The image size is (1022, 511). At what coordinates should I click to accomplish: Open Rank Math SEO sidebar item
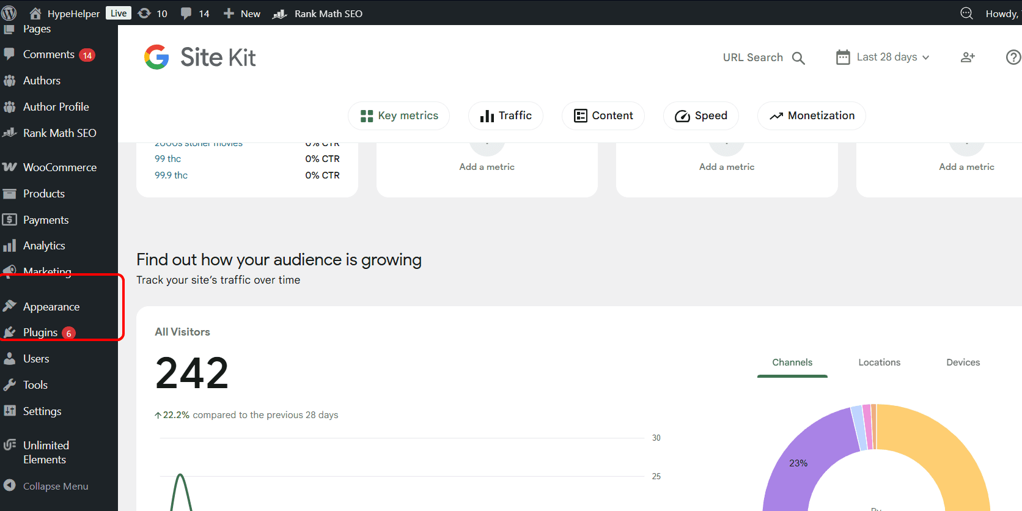(59, 133)
